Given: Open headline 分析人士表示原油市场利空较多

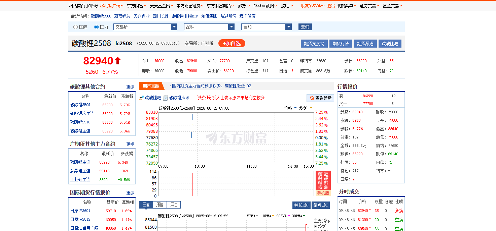Looking at the screenshot, I should click(x=231, y=98).
